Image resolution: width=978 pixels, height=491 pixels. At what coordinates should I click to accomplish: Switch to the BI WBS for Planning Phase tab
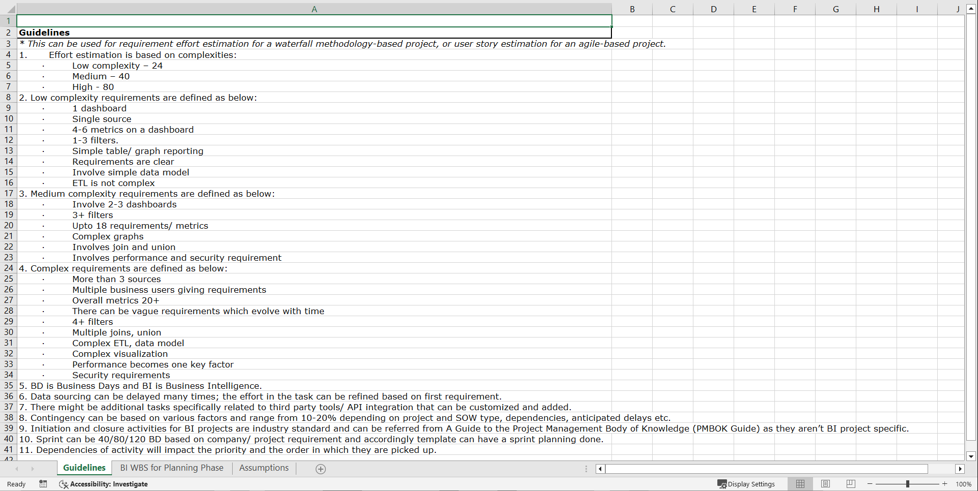click(171, 468)
